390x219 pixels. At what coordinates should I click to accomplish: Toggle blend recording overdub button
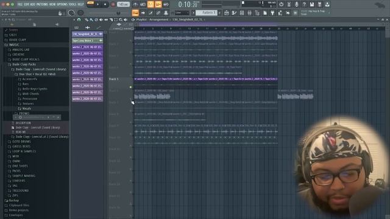tap(158, 4)
